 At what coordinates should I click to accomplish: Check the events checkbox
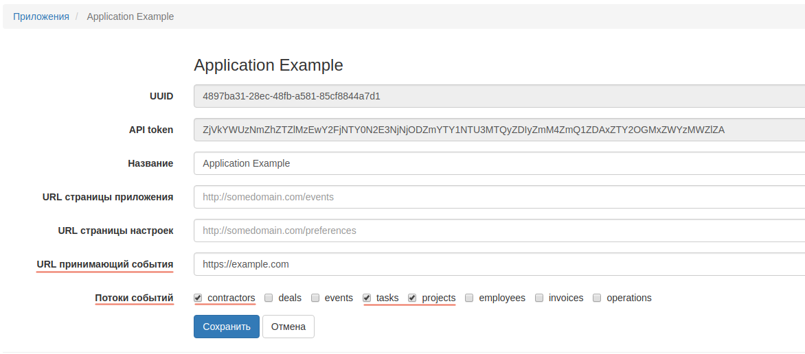(x=315, y=298)
